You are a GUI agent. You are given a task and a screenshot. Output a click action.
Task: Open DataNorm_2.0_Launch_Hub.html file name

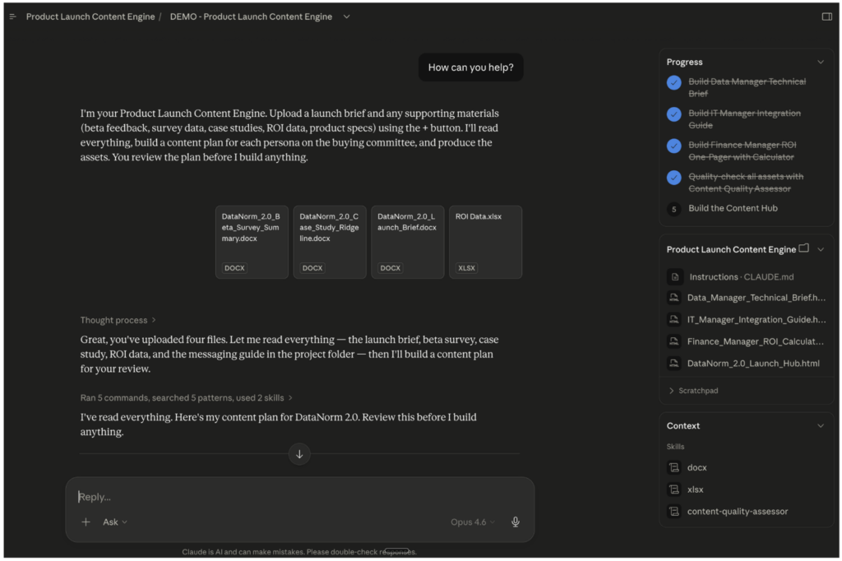click(x=753, y=364)
